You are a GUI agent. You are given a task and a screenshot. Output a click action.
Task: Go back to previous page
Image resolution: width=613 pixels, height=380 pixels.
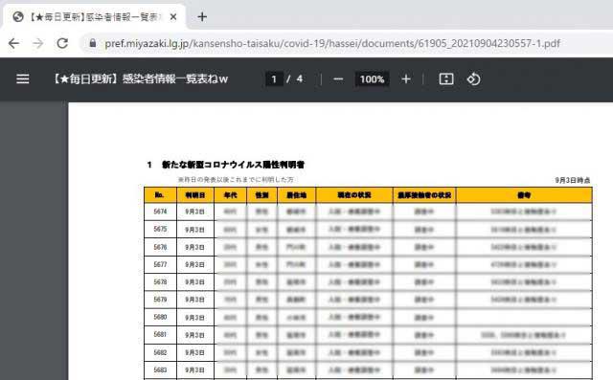coord(13,43)
